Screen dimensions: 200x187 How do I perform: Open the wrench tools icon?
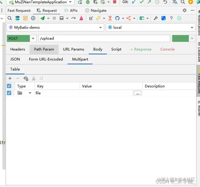pos(156,18)
